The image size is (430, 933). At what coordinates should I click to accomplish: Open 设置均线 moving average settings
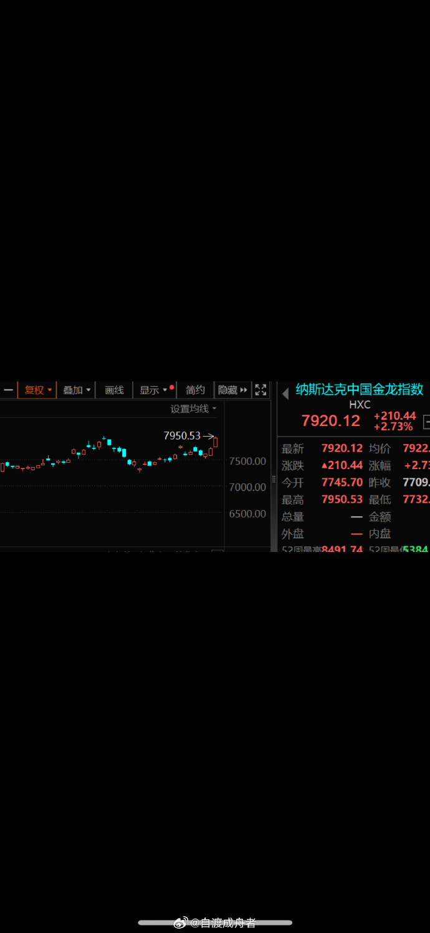click(x=194, y=409)
